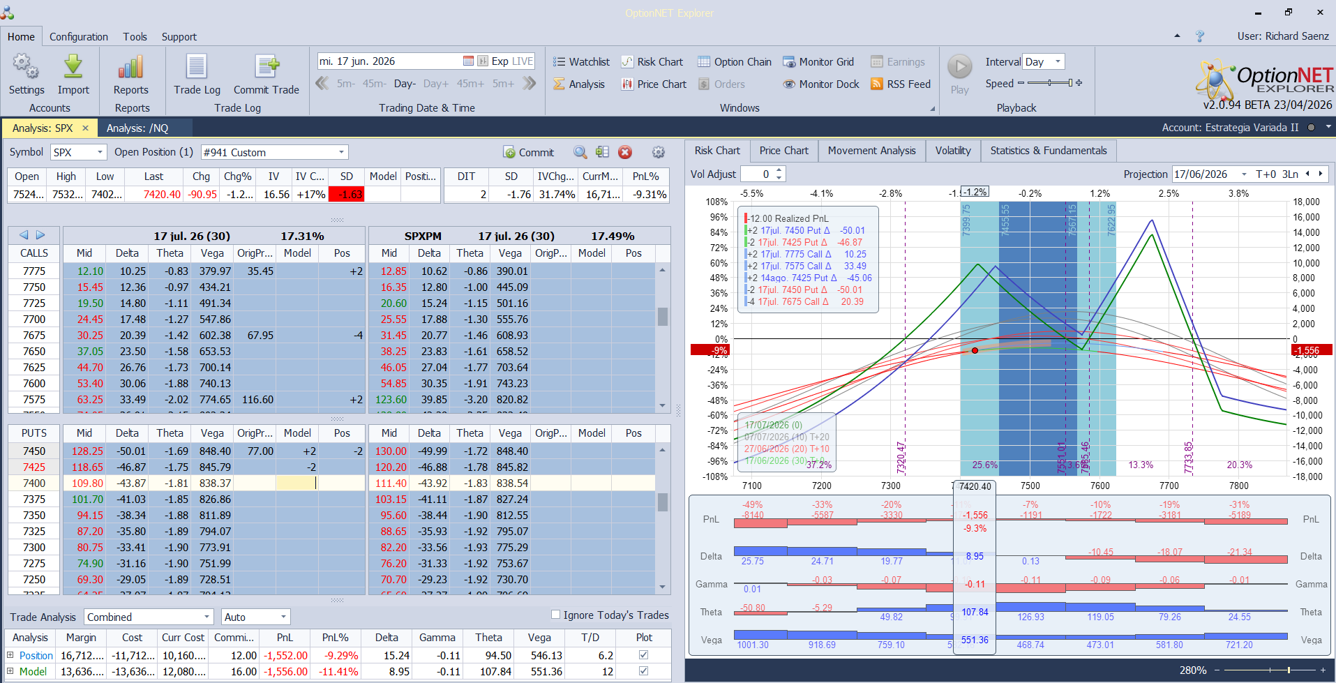This screenshot has width=1336, height=683.
Task: Open the calendar picker for trading date
Action: pos(468,61)
